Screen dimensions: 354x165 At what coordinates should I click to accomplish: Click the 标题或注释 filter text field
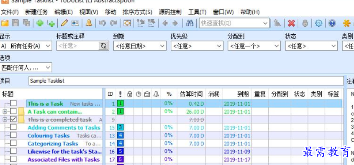(78, 46)
